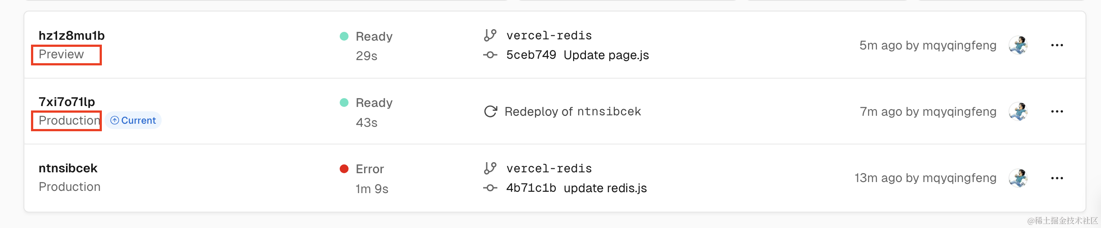
Task: Open commit 5ceb749 Update page.js
Action: pos(577,55)
